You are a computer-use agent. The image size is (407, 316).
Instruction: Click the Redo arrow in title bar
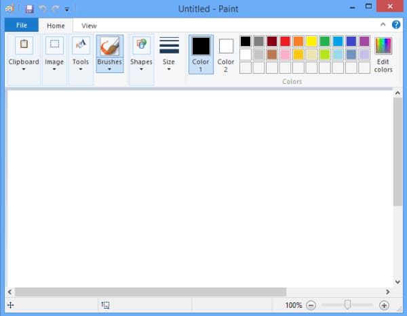point(56,9)
